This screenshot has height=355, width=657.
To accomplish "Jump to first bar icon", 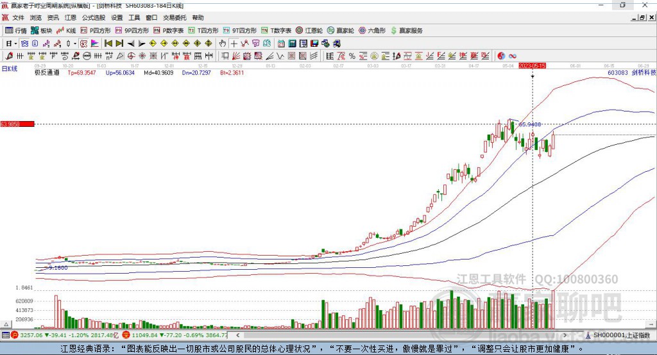I will pos(108,44).
